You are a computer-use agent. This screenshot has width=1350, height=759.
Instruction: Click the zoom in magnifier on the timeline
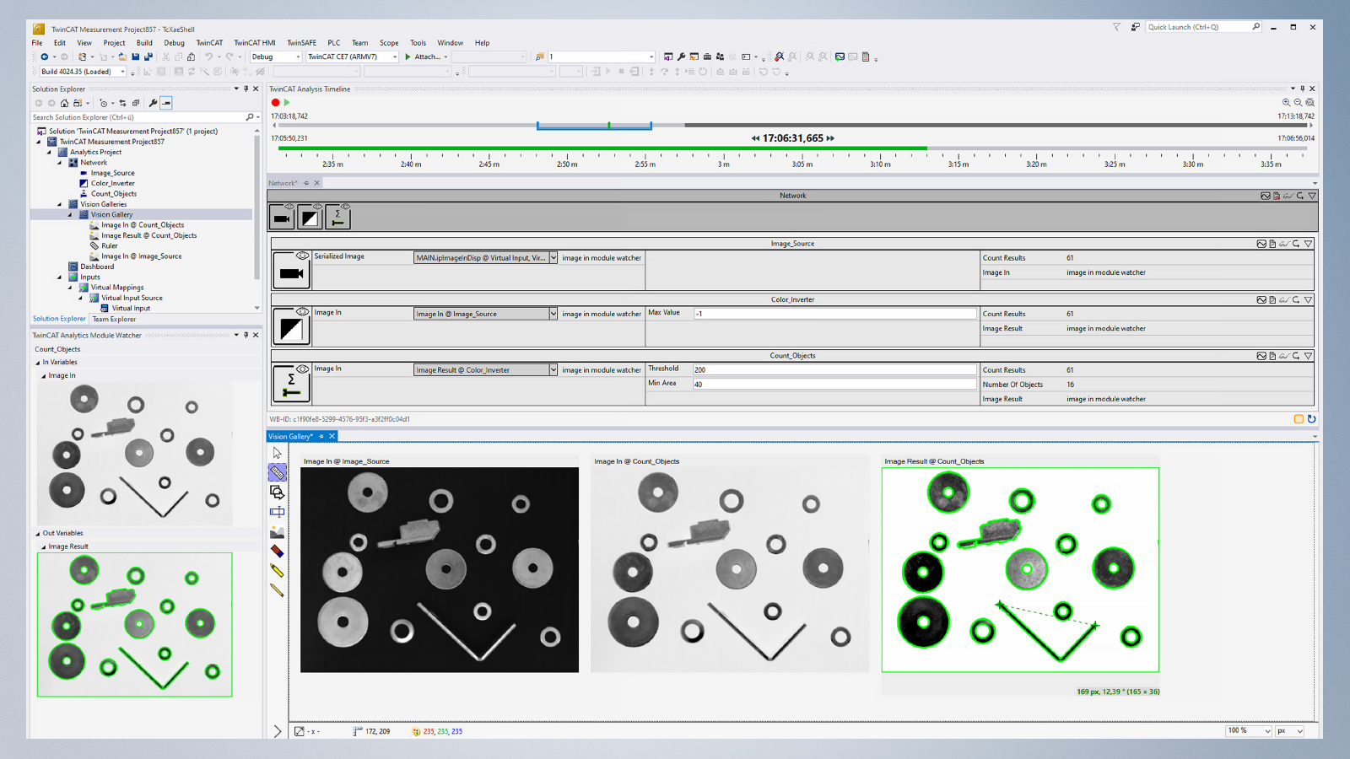1286,103
